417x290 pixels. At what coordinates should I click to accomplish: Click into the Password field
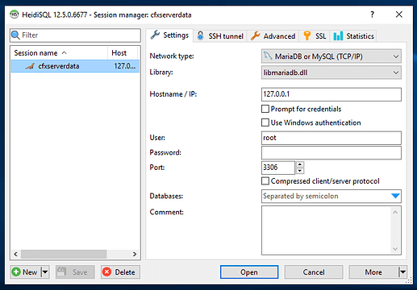332,152
